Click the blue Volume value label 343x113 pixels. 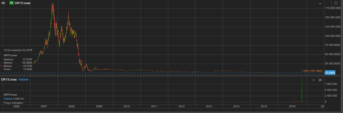(x=8, y=99)
